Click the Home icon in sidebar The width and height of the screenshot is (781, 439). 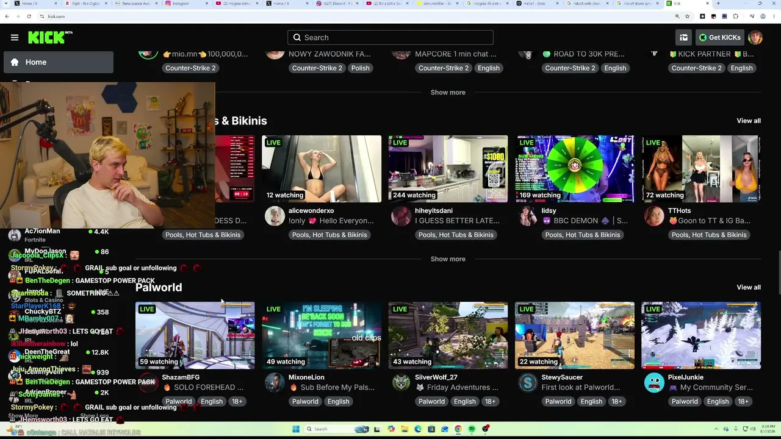point(15,62)
